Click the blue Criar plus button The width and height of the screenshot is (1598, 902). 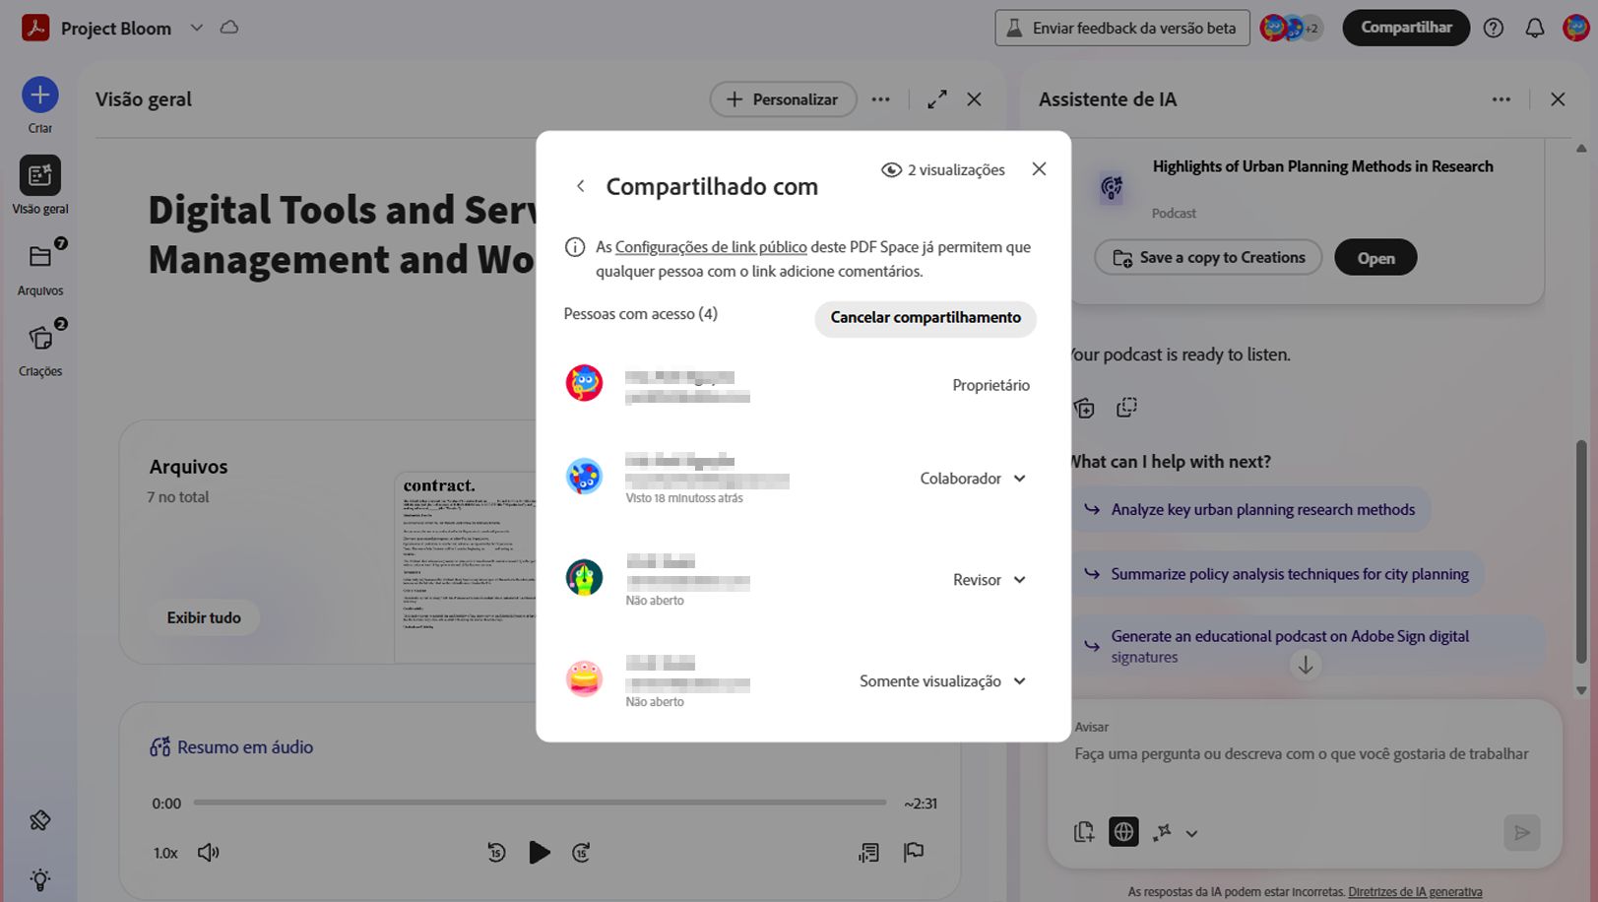pyautogui.click(x=40, y=95)
